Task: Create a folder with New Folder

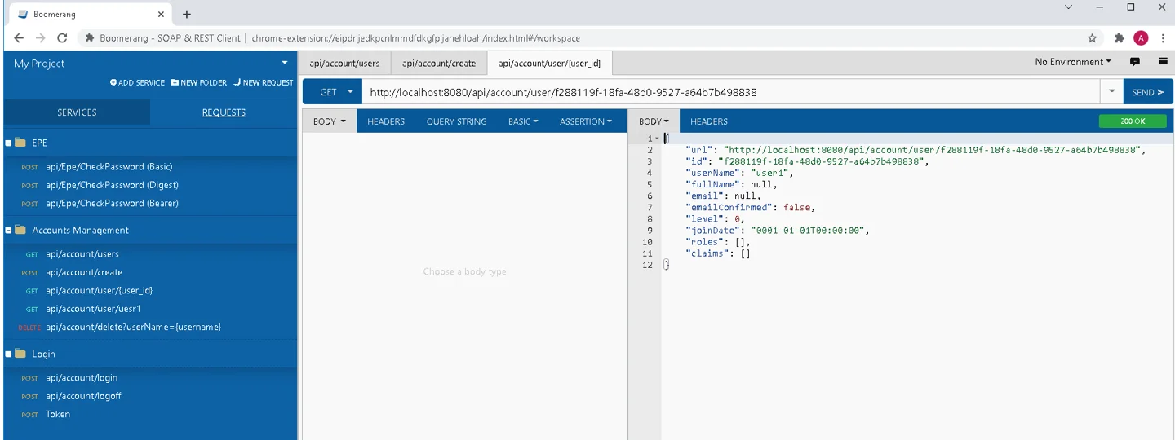Action: tap(199, 83)
